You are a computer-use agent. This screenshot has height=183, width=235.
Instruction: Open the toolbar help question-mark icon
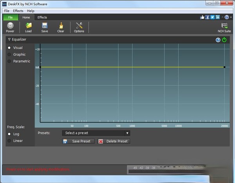click(x=227, y=17)
